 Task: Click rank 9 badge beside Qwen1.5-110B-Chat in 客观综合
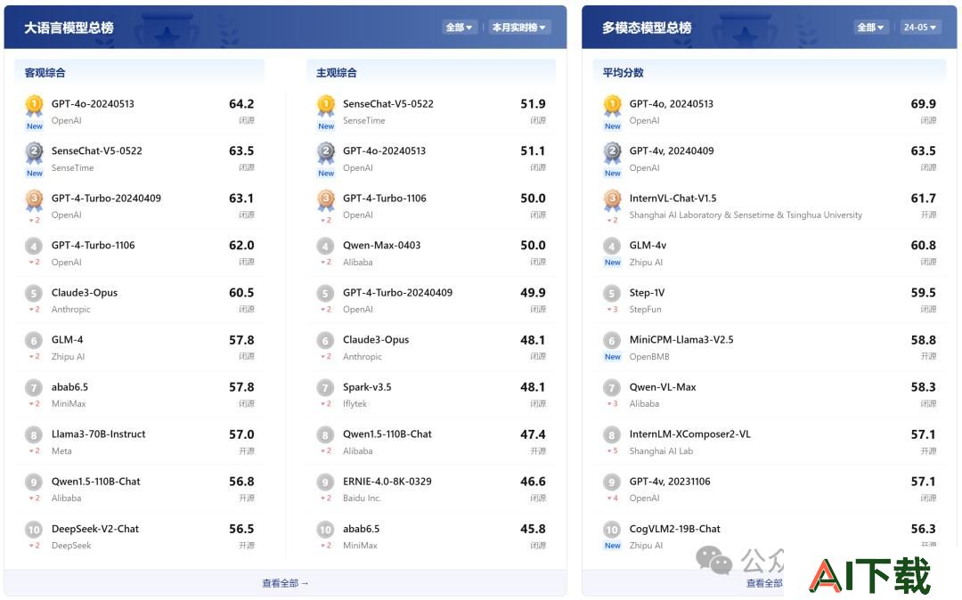coord(34,482)
